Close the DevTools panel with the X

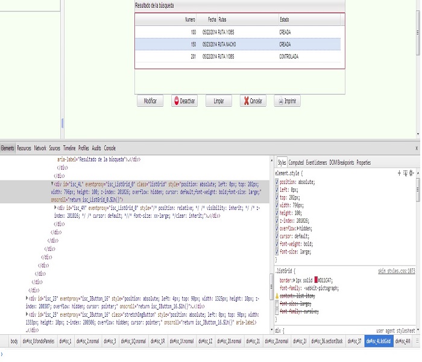tap(417, 148)
